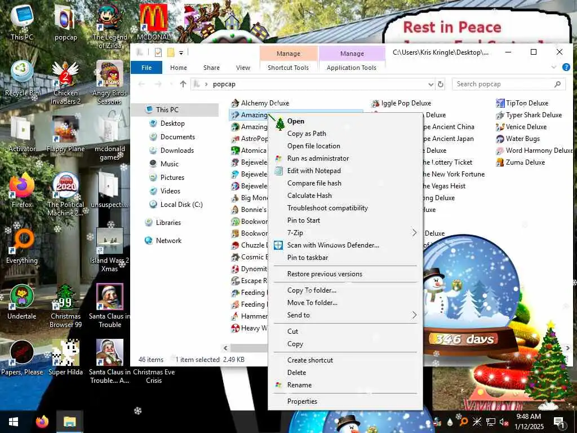This screenshot has height=433, width=577.
Task: Open the Recycle Bin desktop icon
Action: 22,78
